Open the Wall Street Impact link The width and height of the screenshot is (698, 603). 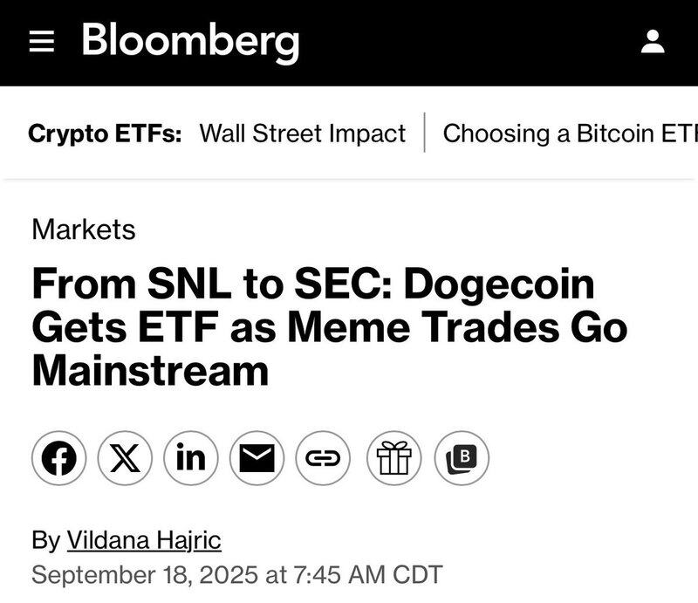point(302,134)
